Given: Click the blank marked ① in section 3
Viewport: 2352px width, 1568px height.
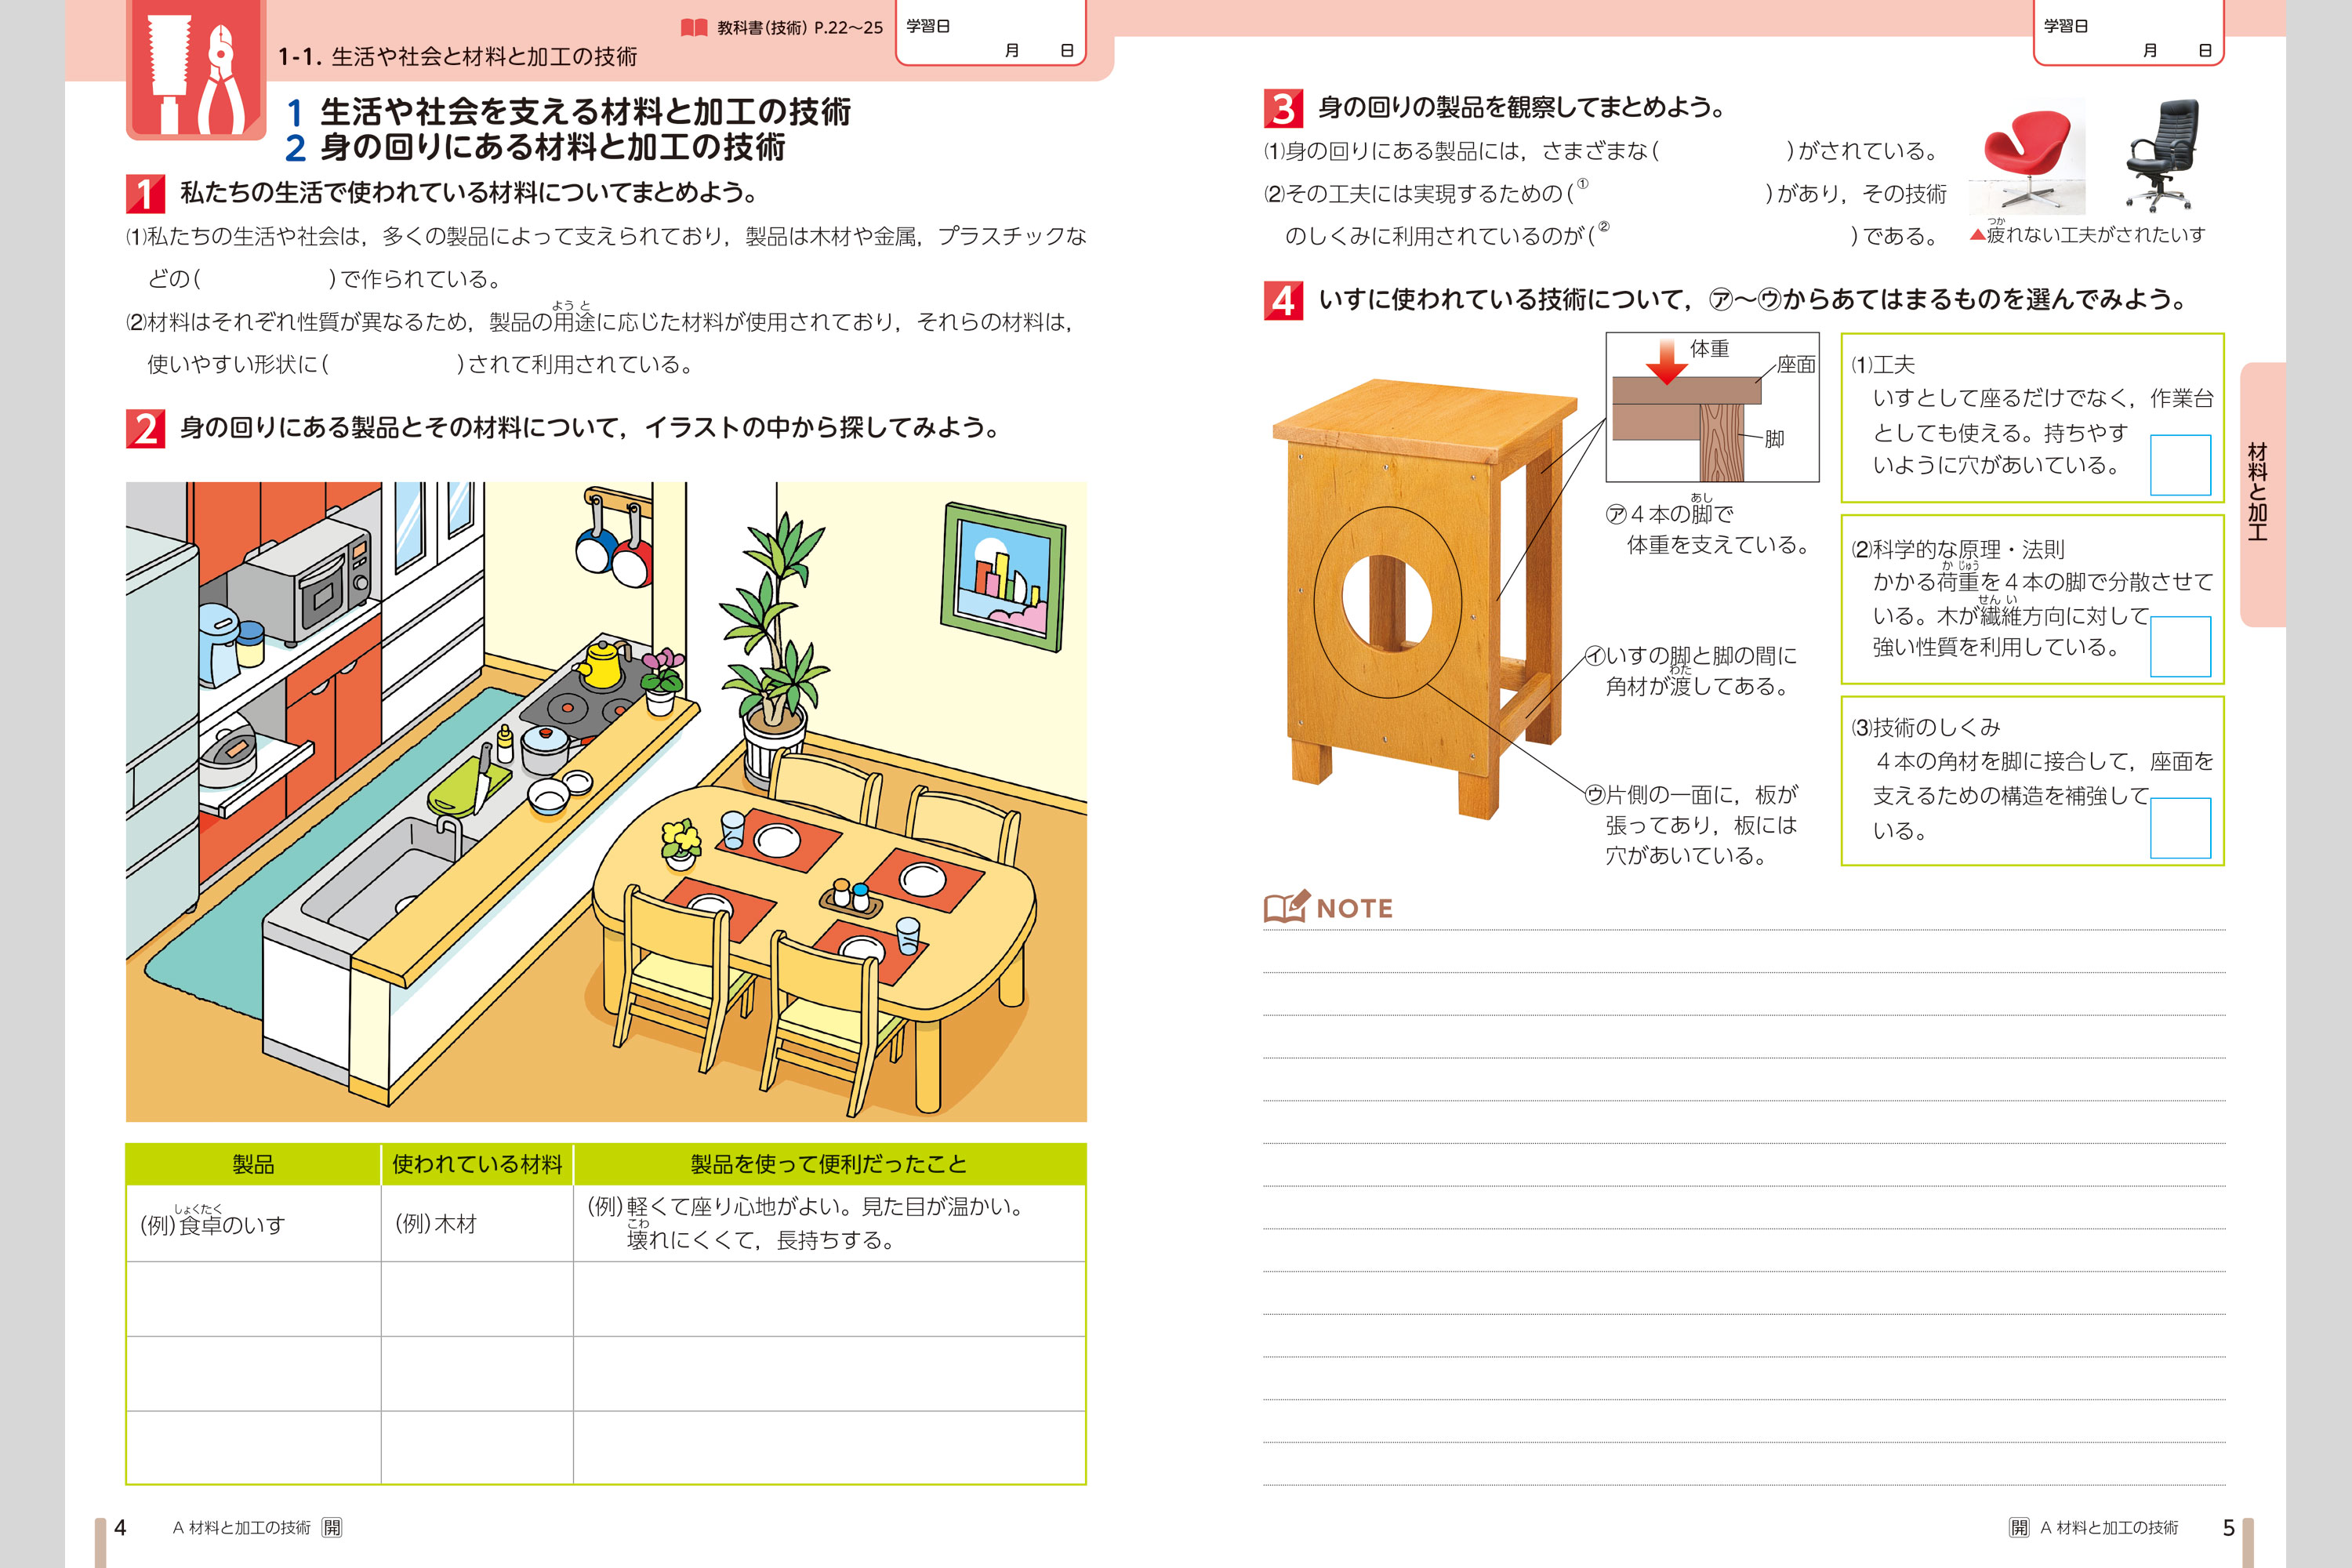Looking at the screenshot, I should coord(1671,194).
